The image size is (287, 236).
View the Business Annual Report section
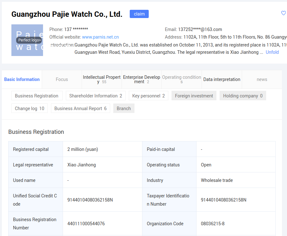click(x=80, y=109)
